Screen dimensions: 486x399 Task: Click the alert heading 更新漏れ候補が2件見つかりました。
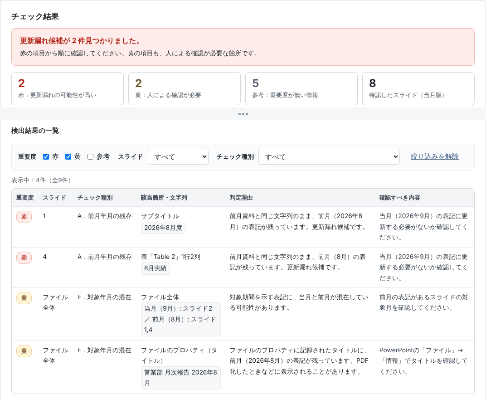tap(81, 41)
